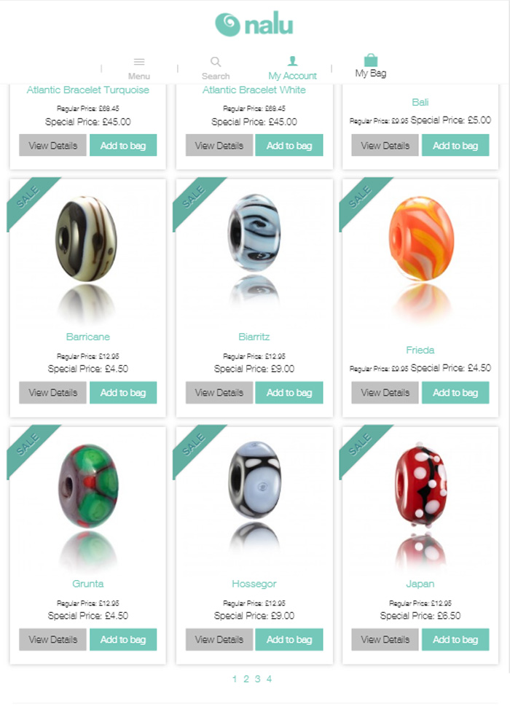View Details for Grunta bead
The image size is (510, 720).
[x=52, y=640]
